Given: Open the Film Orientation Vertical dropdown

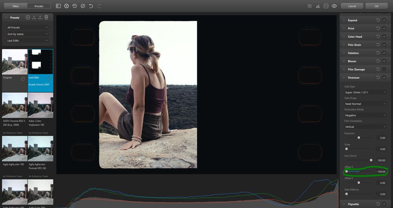Looking at the screenshot, I should click(365, 127).
